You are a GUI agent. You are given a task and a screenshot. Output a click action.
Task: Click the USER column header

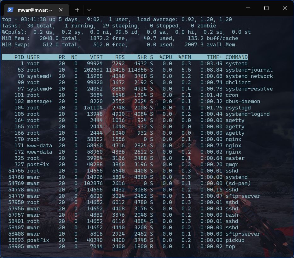tap(33, 57)
